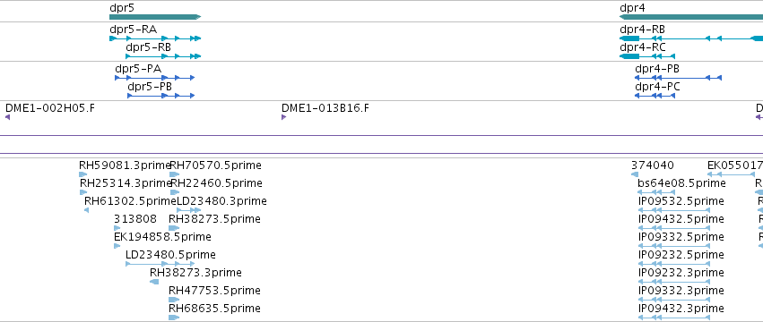Click the dpr5-PA protein feature

[x=155, y=78]
